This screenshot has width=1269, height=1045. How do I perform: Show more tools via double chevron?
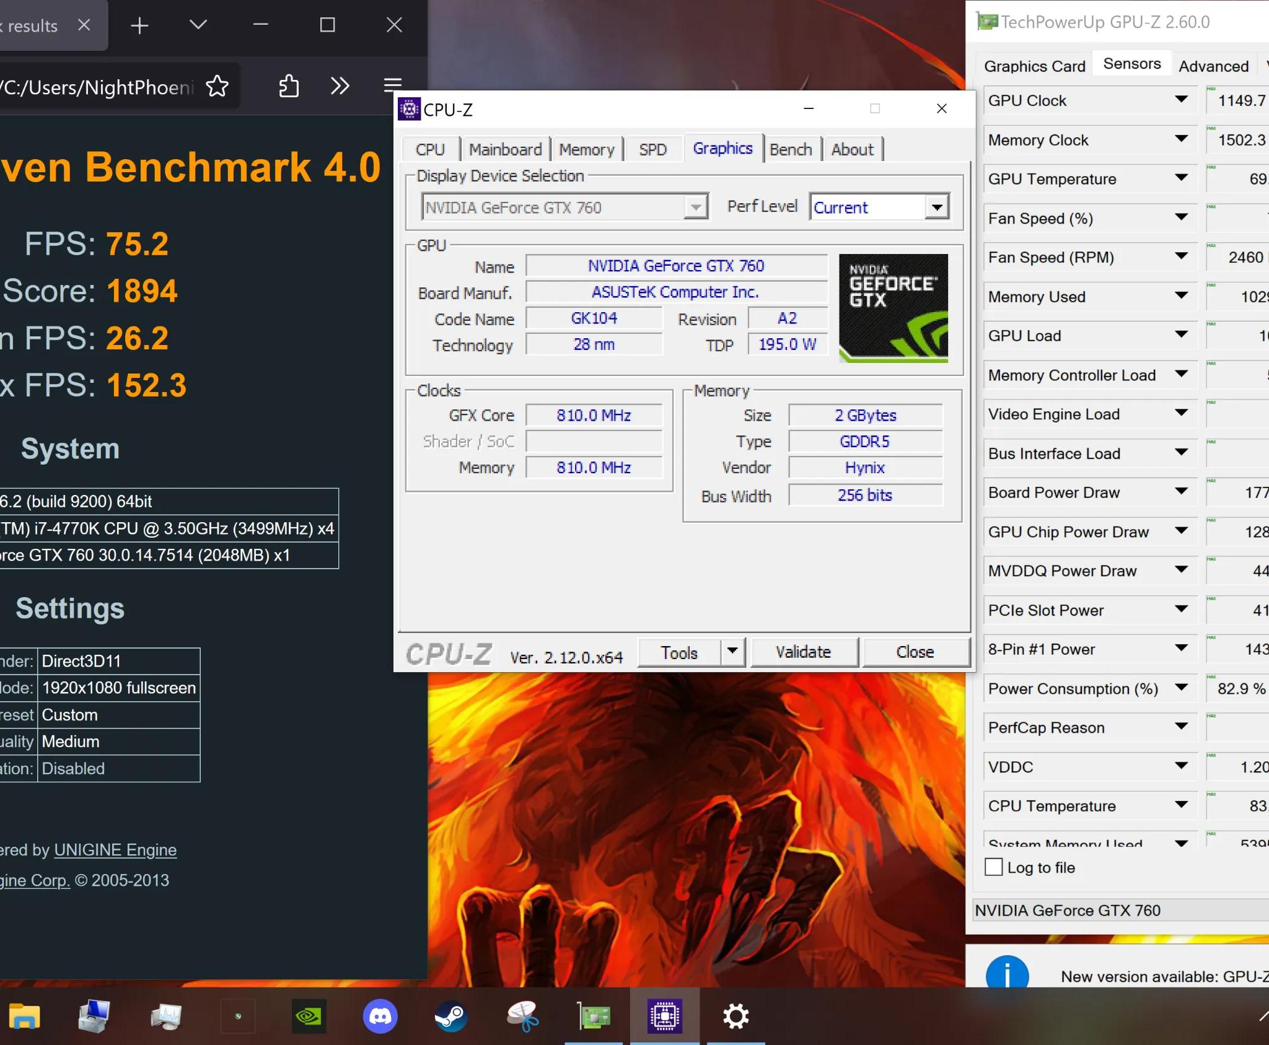pyautogui.click(x=340, y=85)
